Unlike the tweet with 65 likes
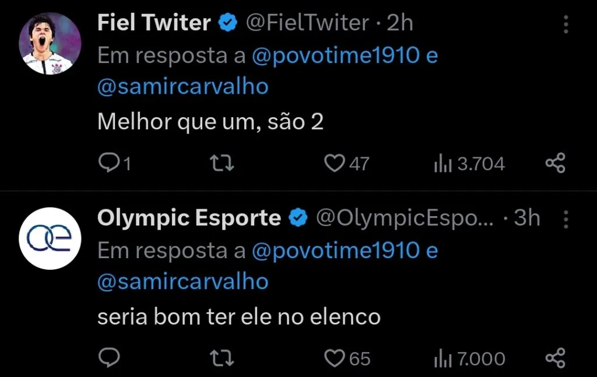The image size is (597, 377). pyautogui.click(x=334, y=358)
